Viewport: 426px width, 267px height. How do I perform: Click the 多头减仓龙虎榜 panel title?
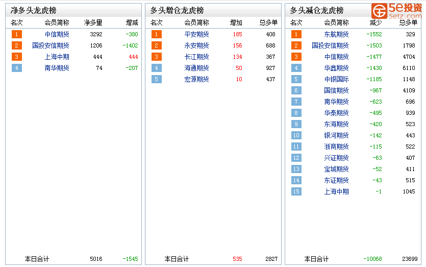tap(317, 10)
